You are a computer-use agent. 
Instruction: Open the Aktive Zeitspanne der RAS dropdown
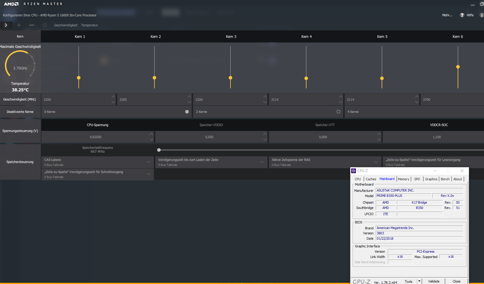(x=325, y=162)
